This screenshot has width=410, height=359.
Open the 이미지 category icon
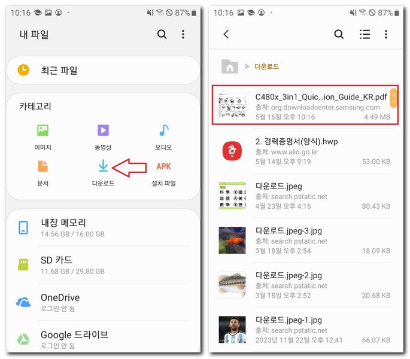[42, 130]
